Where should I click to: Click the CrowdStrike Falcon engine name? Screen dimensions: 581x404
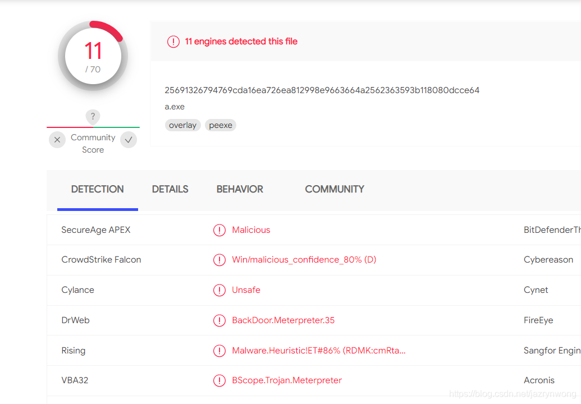[101, 260]
